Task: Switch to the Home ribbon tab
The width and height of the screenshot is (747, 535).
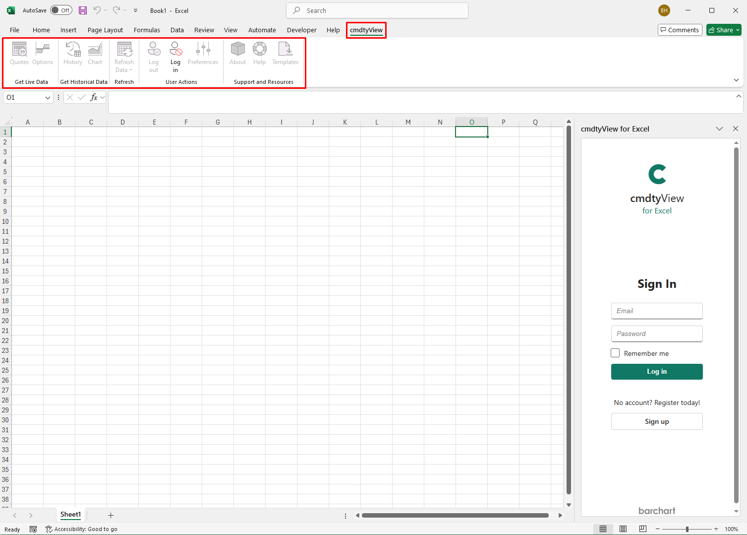Action: click(x=41, y=30)
